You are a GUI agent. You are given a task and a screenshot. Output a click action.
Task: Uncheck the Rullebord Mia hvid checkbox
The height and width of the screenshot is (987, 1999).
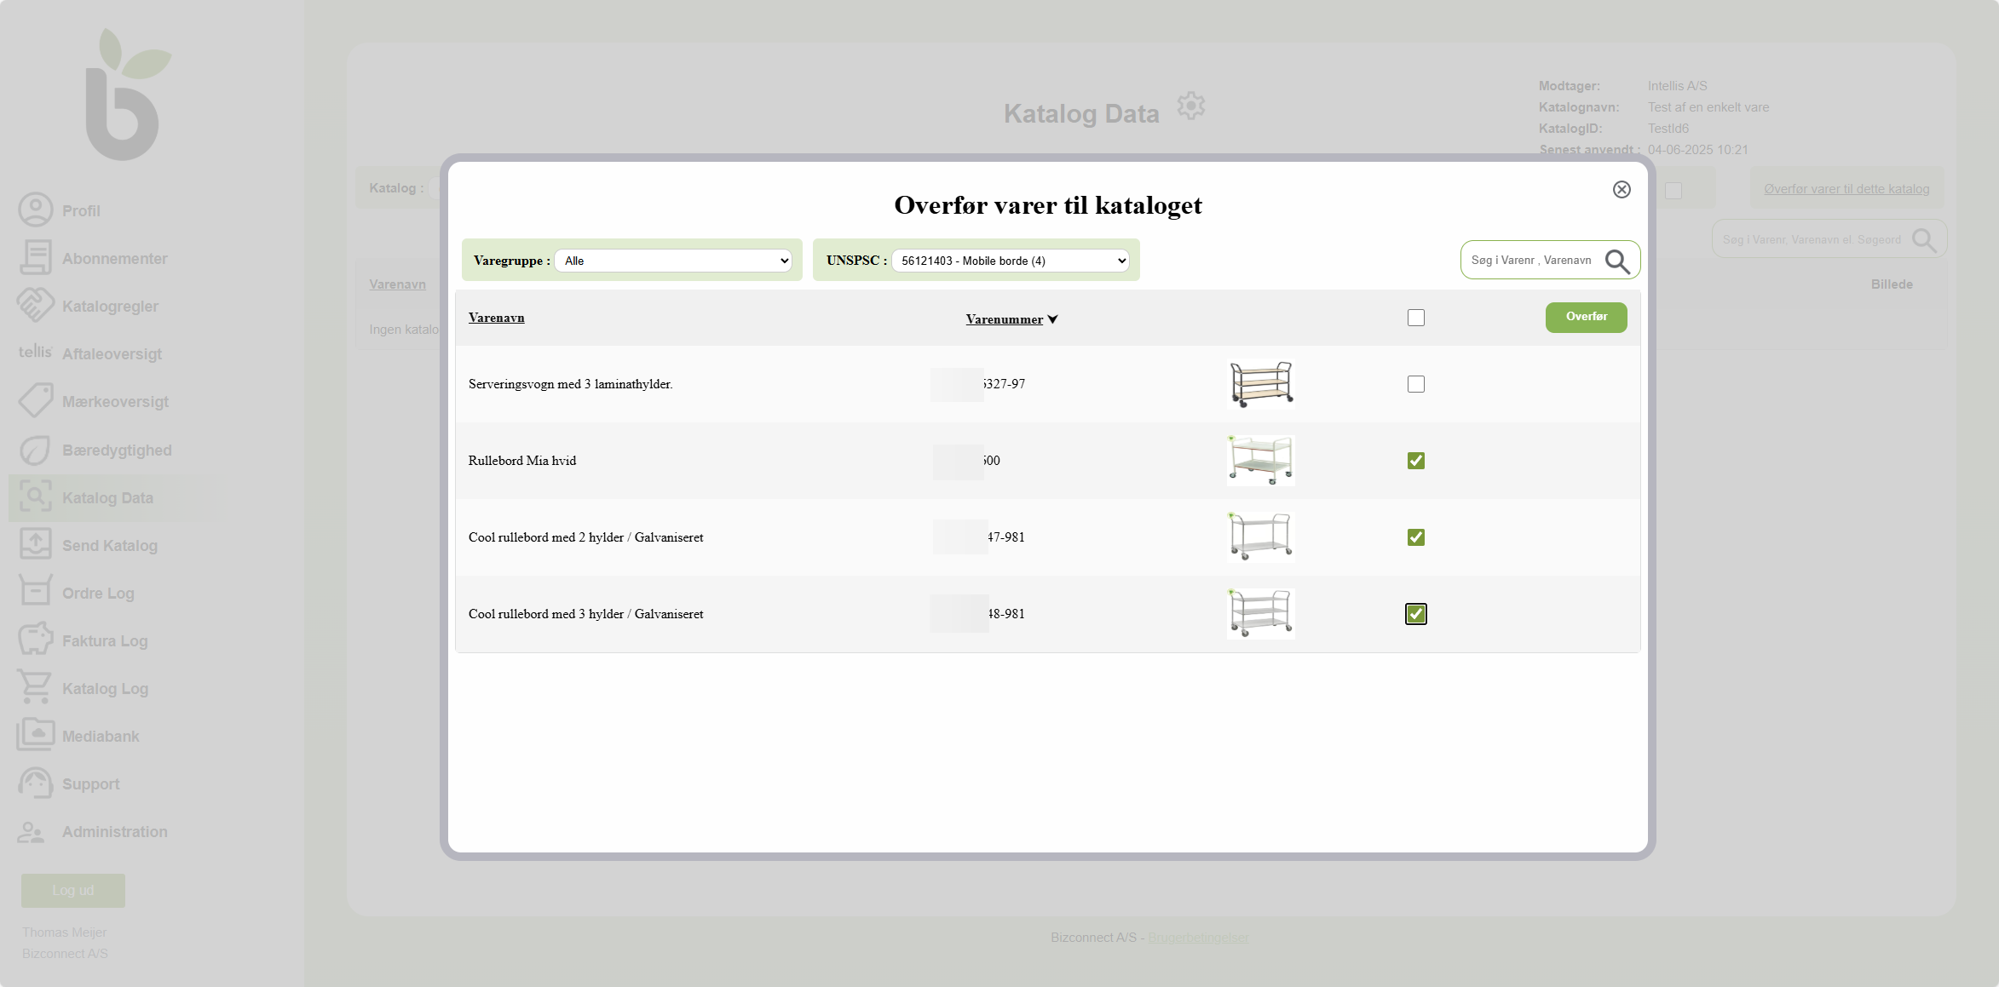tap(1415, 461)
